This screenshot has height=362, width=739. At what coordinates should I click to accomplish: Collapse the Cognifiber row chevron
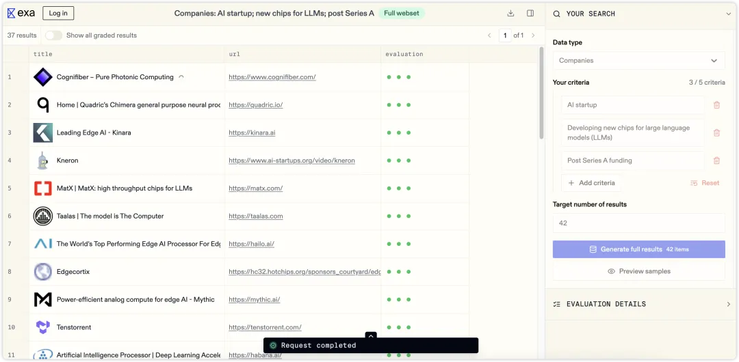coord(181,76)
